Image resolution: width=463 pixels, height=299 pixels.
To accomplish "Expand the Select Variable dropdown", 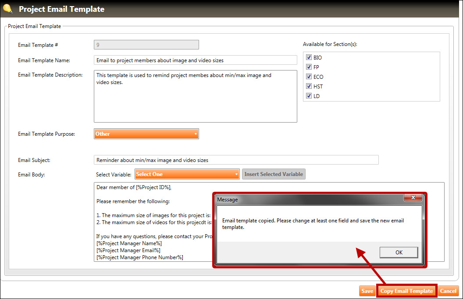I will [187, 174].
